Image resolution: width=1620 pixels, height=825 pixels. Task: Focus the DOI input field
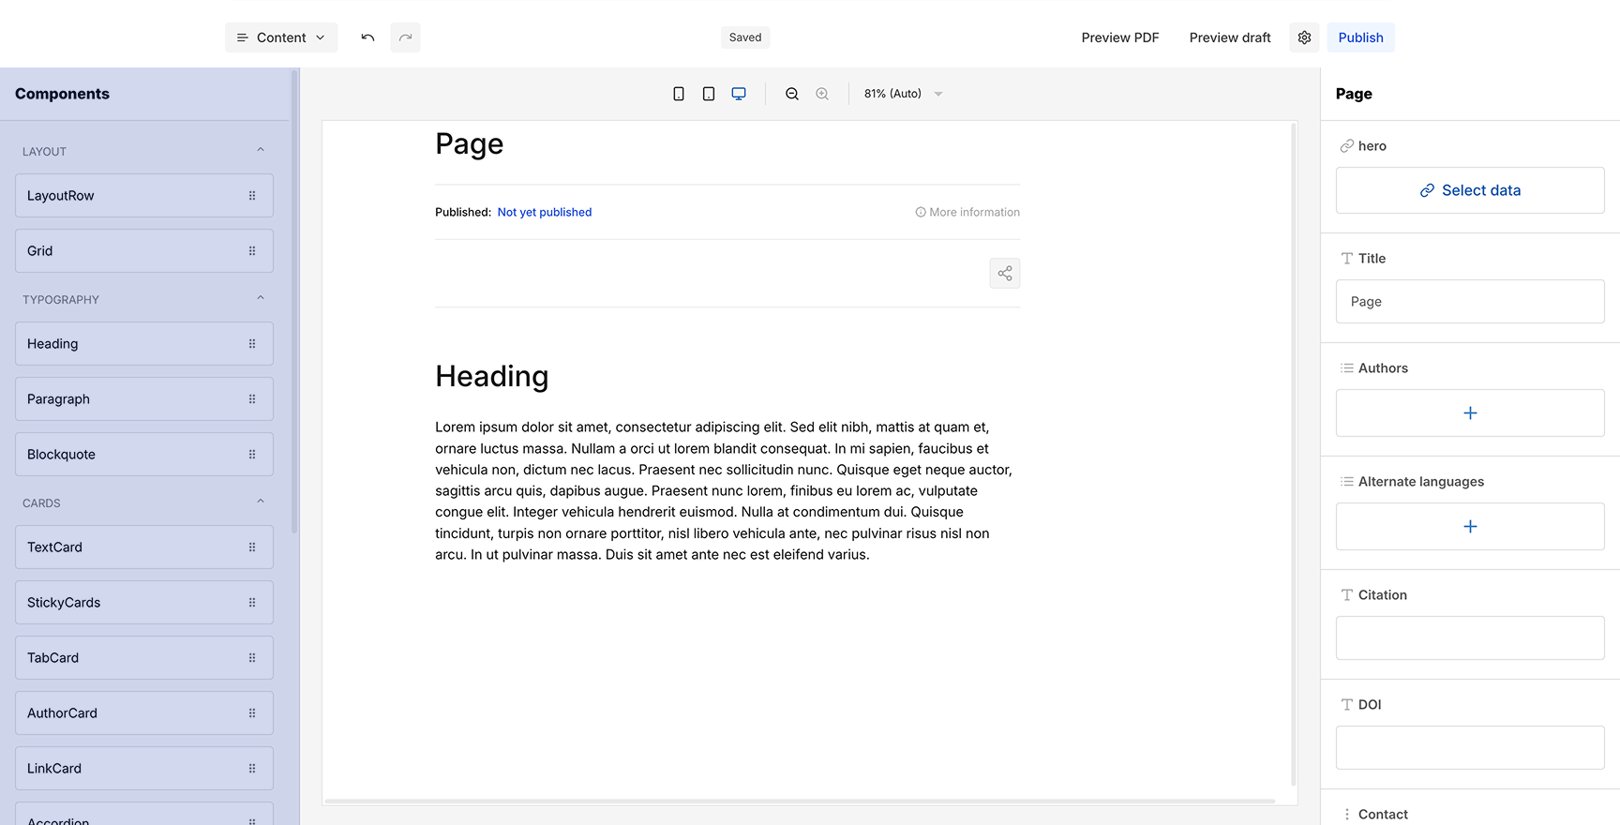pos(1470,748)
